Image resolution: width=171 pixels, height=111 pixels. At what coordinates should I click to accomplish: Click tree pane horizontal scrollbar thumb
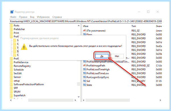point(51,100)
